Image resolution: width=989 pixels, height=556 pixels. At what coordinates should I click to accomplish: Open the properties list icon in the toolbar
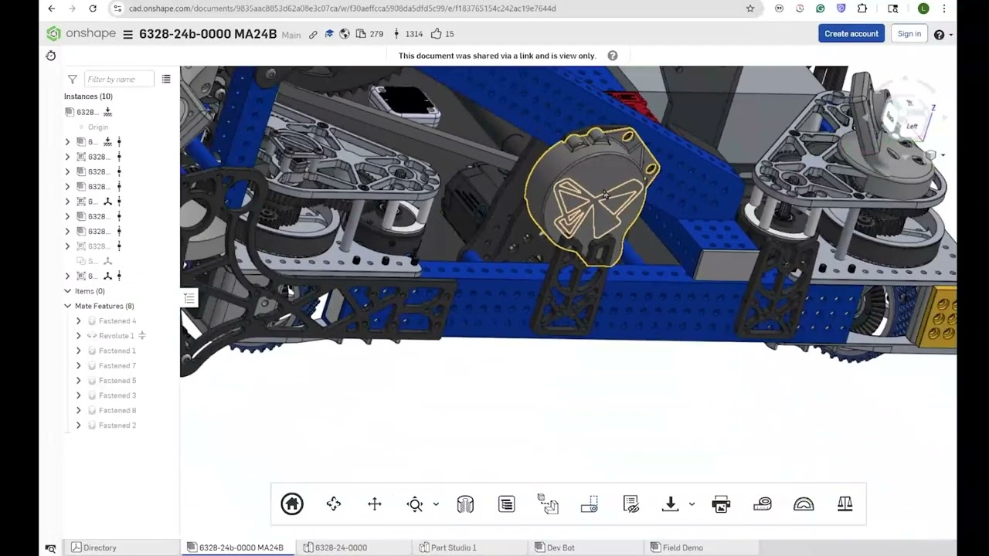pos(507,504)
